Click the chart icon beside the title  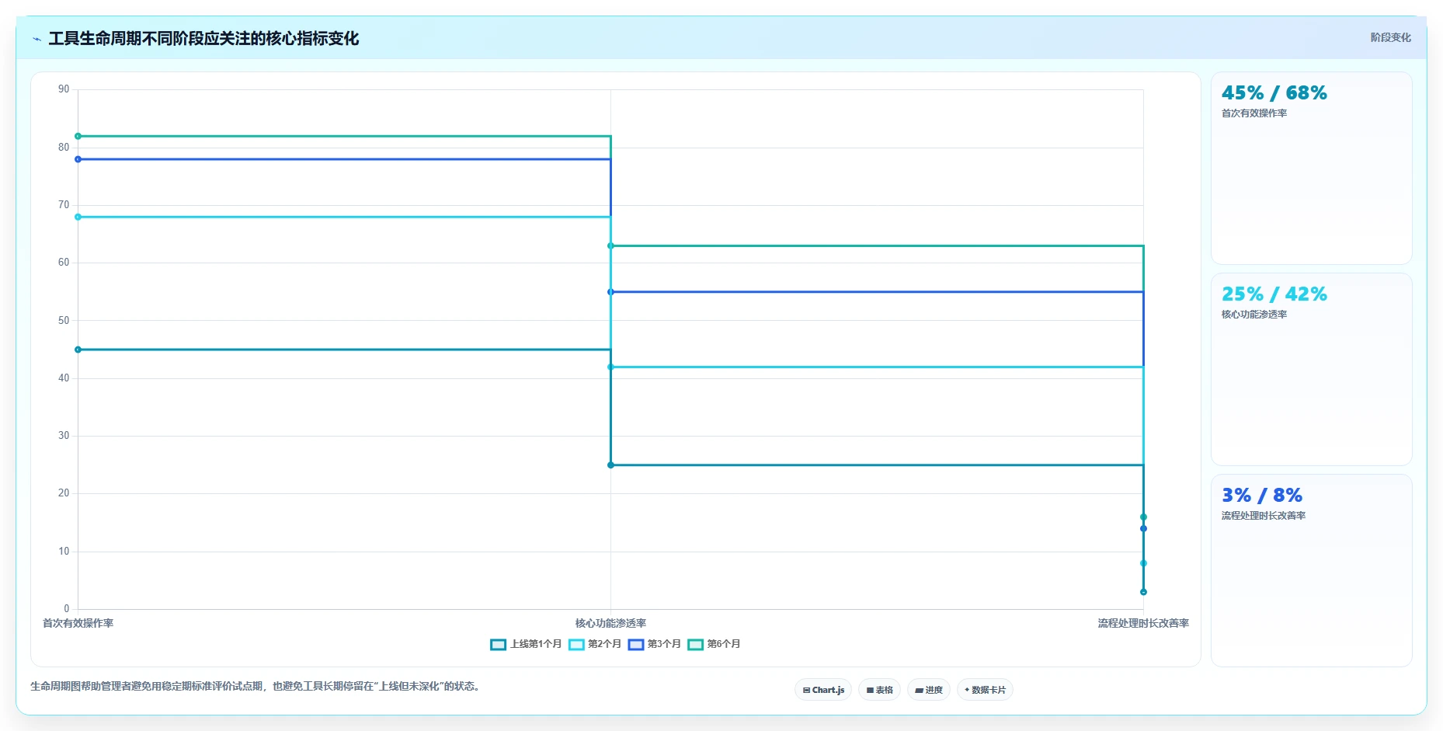click(x=37, y=39)
